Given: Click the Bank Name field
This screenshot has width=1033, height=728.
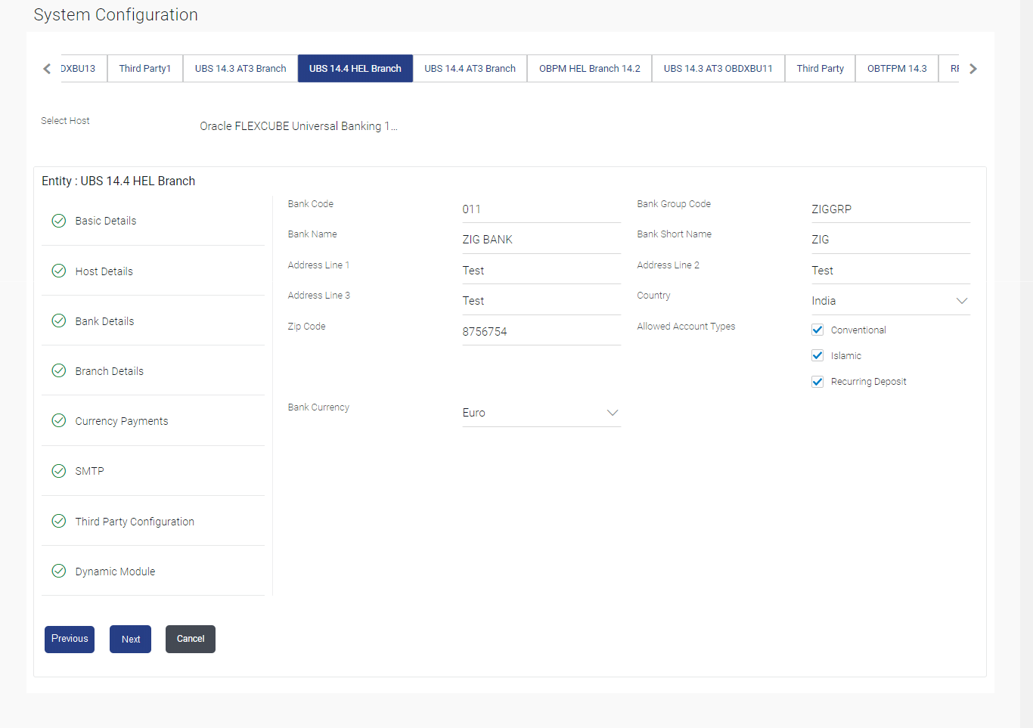Looking at the screenshot, I should 541,240.
